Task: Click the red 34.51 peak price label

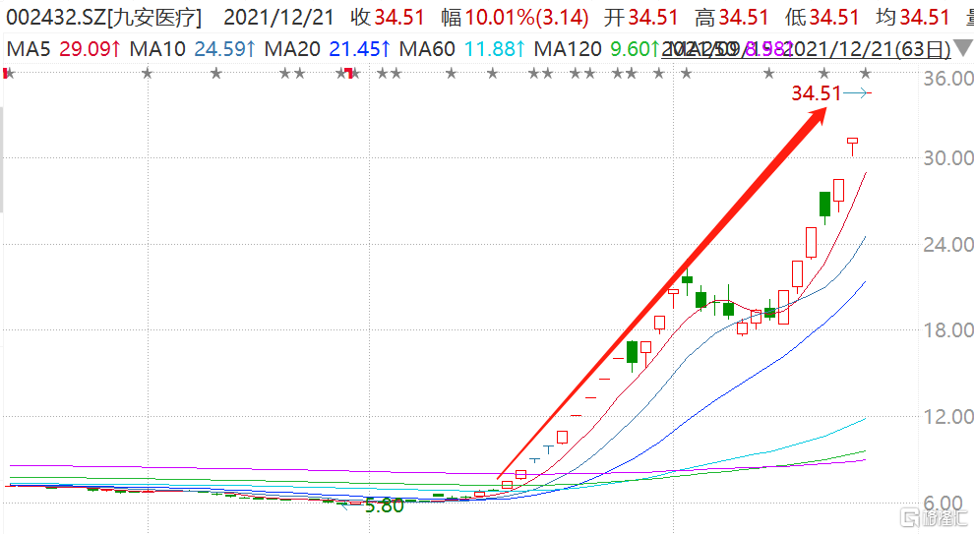Action: coord(817,93)
